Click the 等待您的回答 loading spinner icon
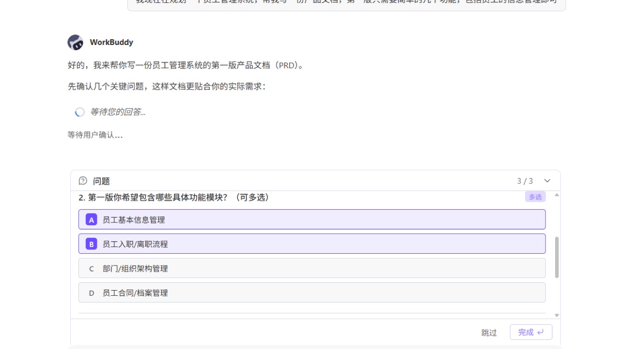 point(80,112)
